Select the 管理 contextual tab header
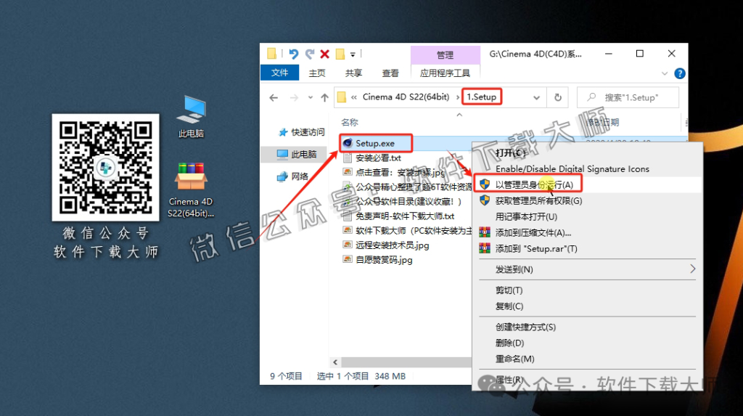Viewport: 743px width, 416px height. coord(445,55)
